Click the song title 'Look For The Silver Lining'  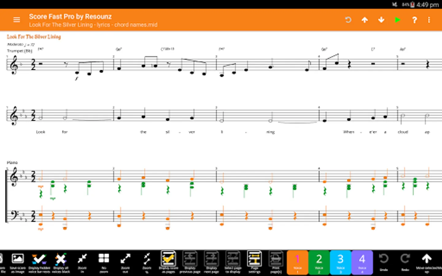point(34,37)
